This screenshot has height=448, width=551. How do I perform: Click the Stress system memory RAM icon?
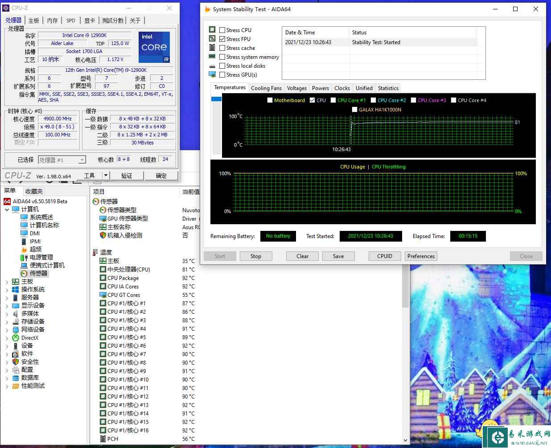[x=212, y=57]
